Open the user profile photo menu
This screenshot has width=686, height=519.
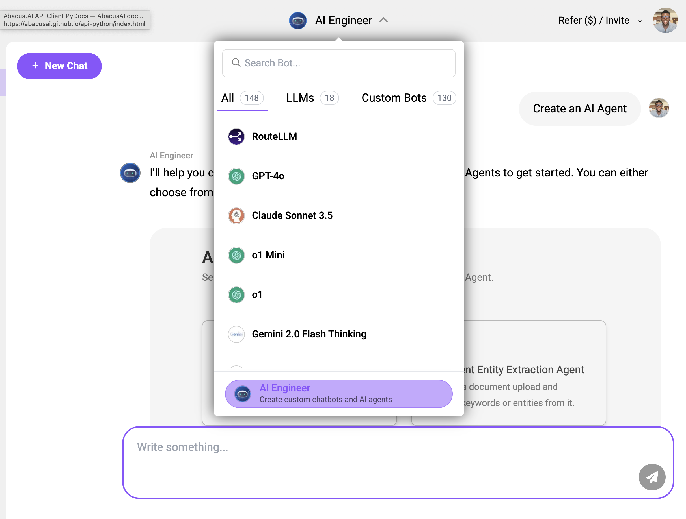click(666, 20)
